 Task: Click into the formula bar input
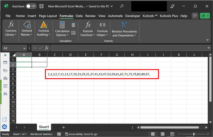point(129,48)
